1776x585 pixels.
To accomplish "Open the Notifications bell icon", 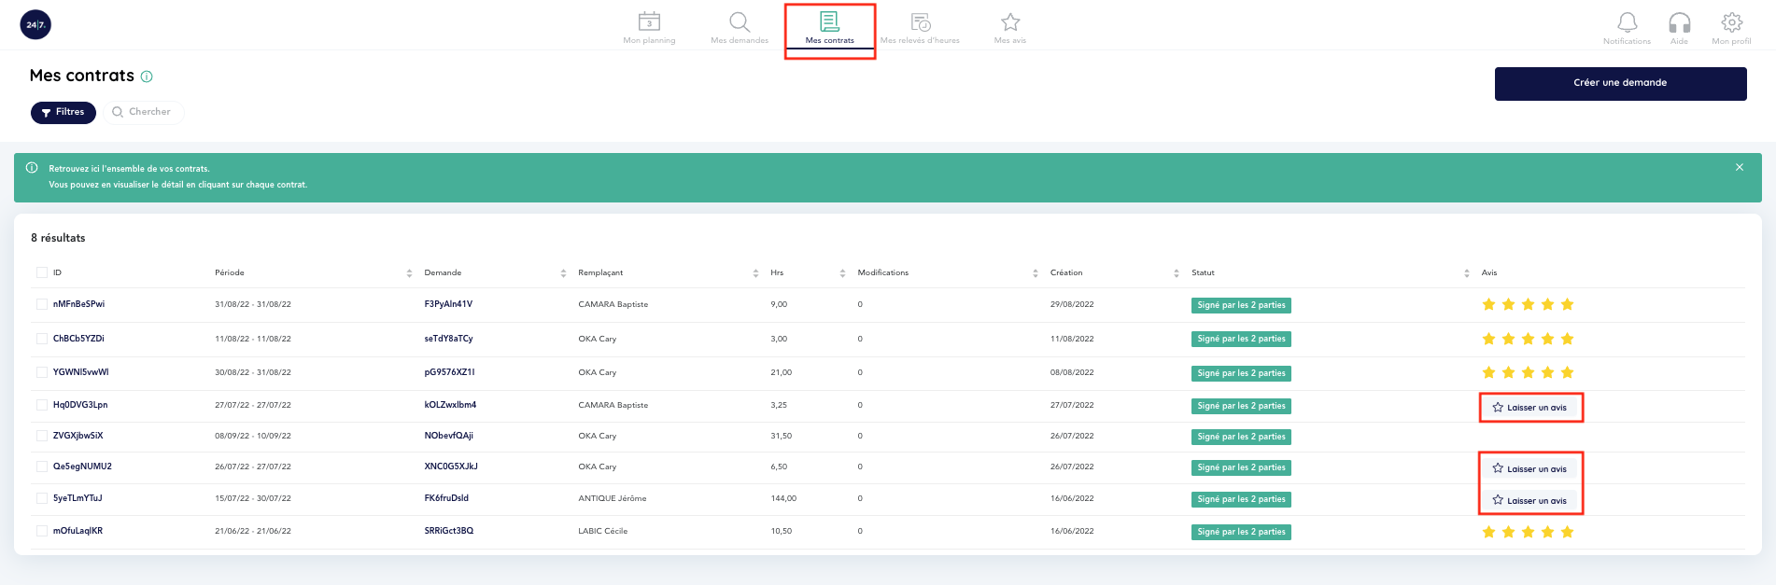I will 1627,22.
